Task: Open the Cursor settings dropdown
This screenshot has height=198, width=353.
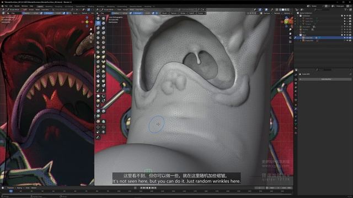Action: (x=201, y=13)
